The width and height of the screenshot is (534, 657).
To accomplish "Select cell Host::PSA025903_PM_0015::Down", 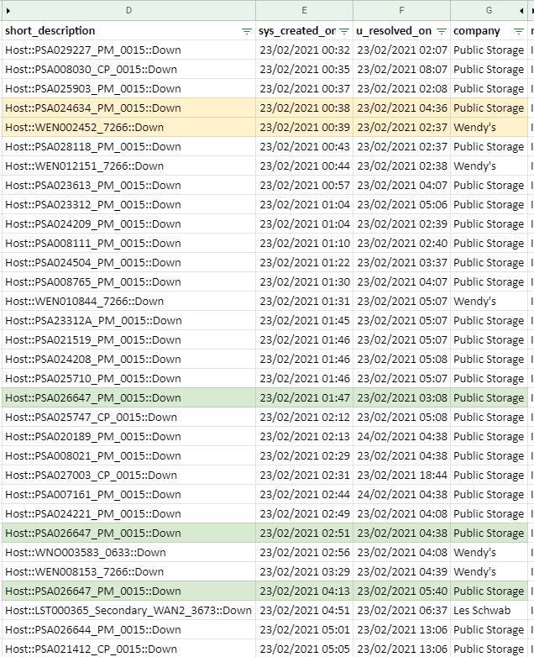I will click(129, 88).
